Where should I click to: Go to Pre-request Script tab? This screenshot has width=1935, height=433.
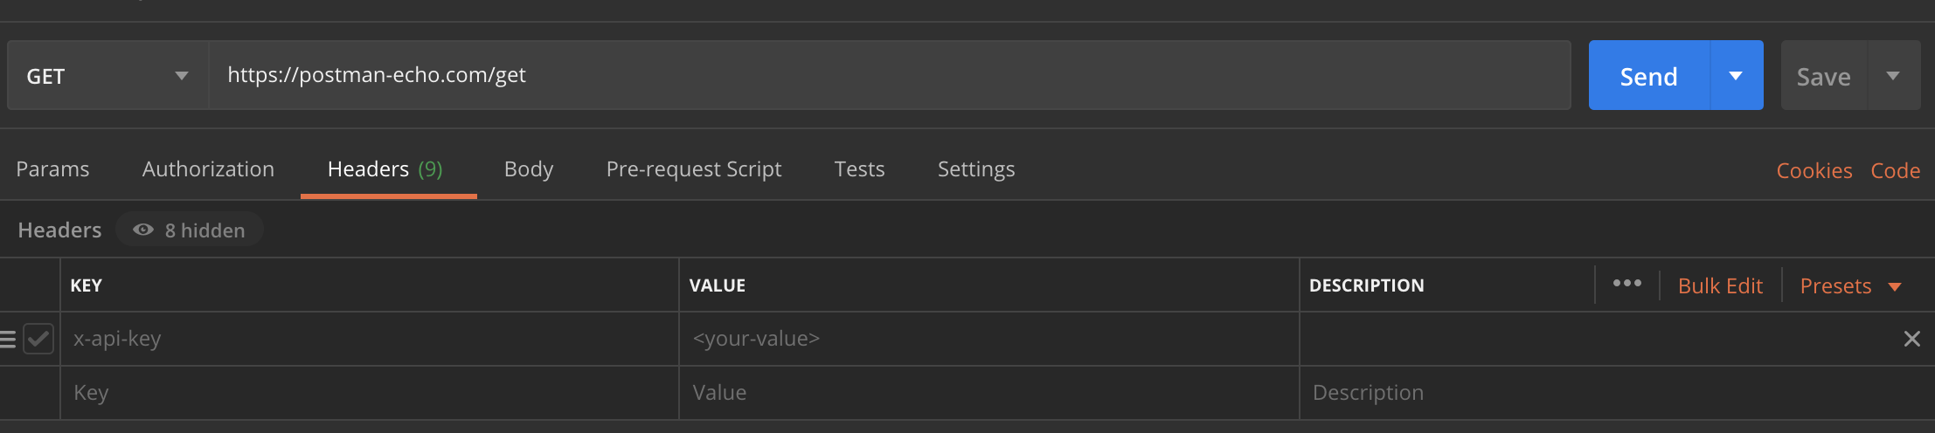[x=694, y=168]
